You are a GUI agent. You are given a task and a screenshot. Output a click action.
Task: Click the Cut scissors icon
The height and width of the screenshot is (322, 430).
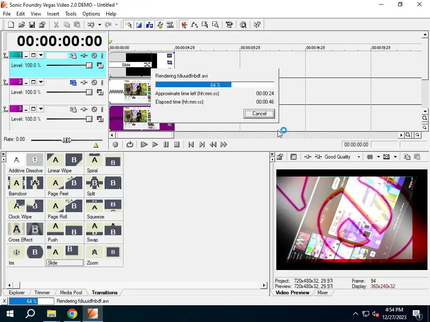[56, 25]
